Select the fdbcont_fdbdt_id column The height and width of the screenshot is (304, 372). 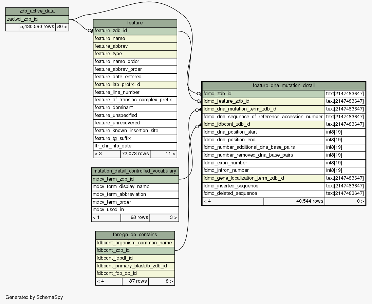tap(135, 258)
